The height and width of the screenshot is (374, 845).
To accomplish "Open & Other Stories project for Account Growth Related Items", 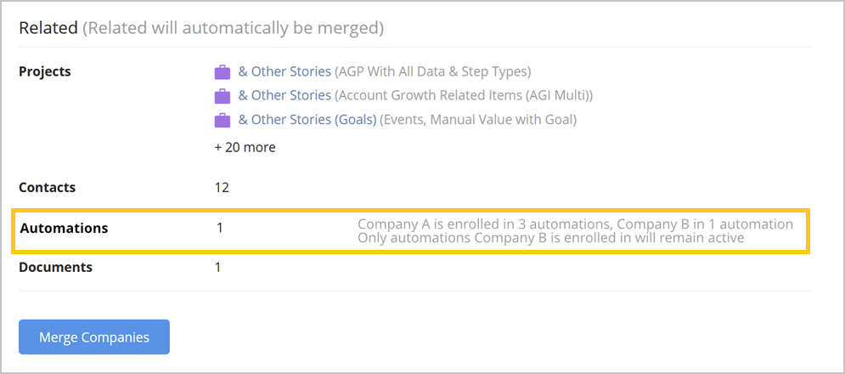I will tap(284, 95).
